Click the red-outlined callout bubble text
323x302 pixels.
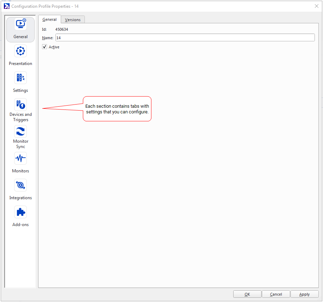tap(117, 109)
